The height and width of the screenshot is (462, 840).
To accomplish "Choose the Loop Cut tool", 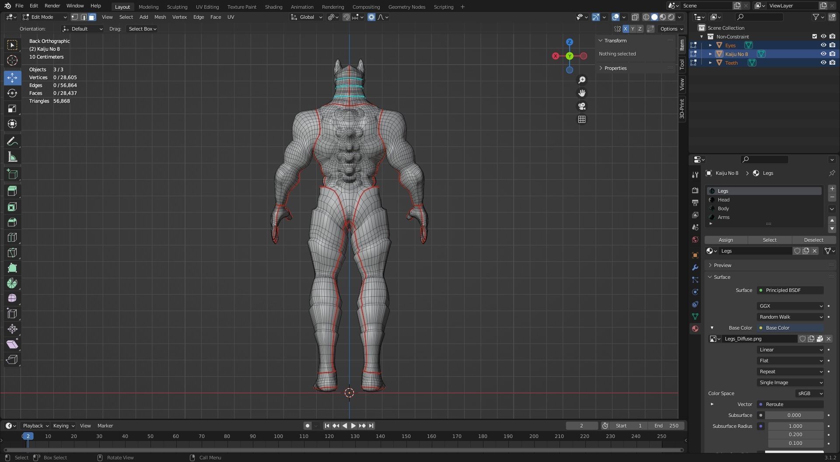I will (x=12, y=237).
